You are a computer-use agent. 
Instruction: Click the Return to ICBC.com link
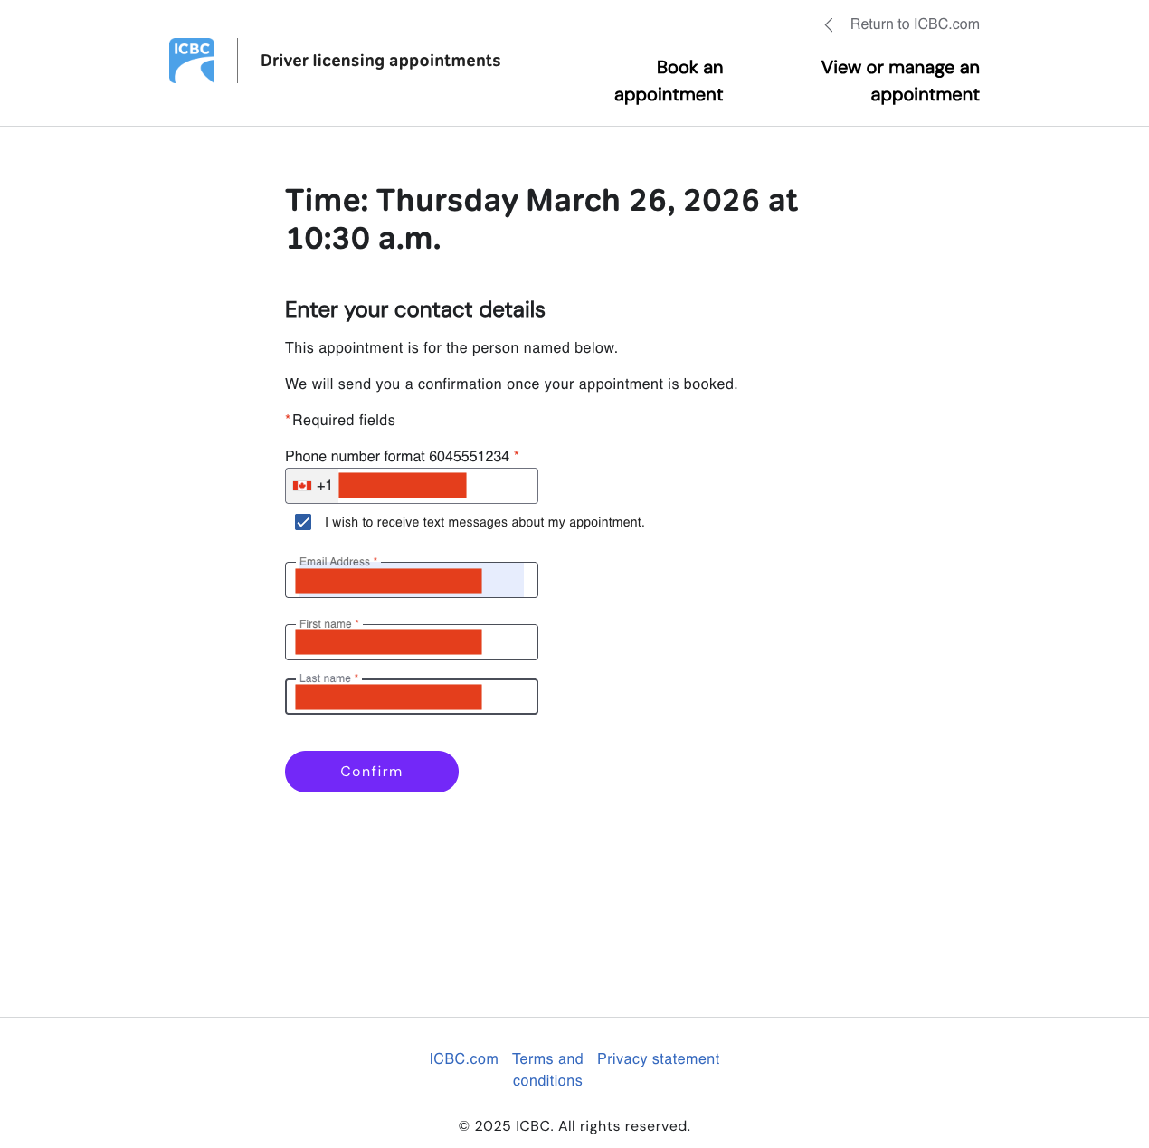914,24
